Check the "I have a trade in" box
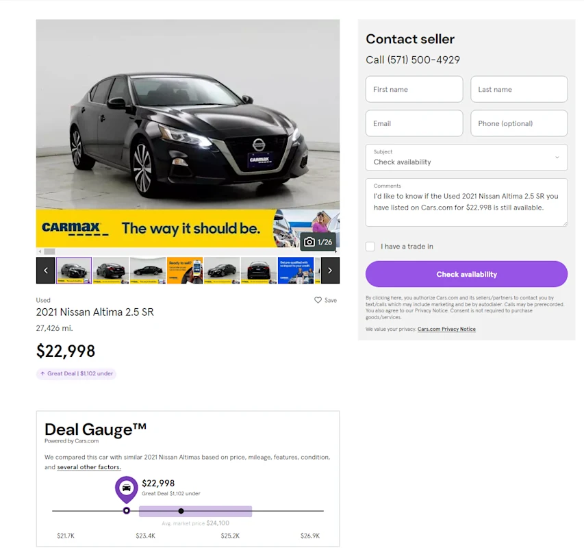The height and width of the screenshot is (548, 584). [x=370, y=246]
